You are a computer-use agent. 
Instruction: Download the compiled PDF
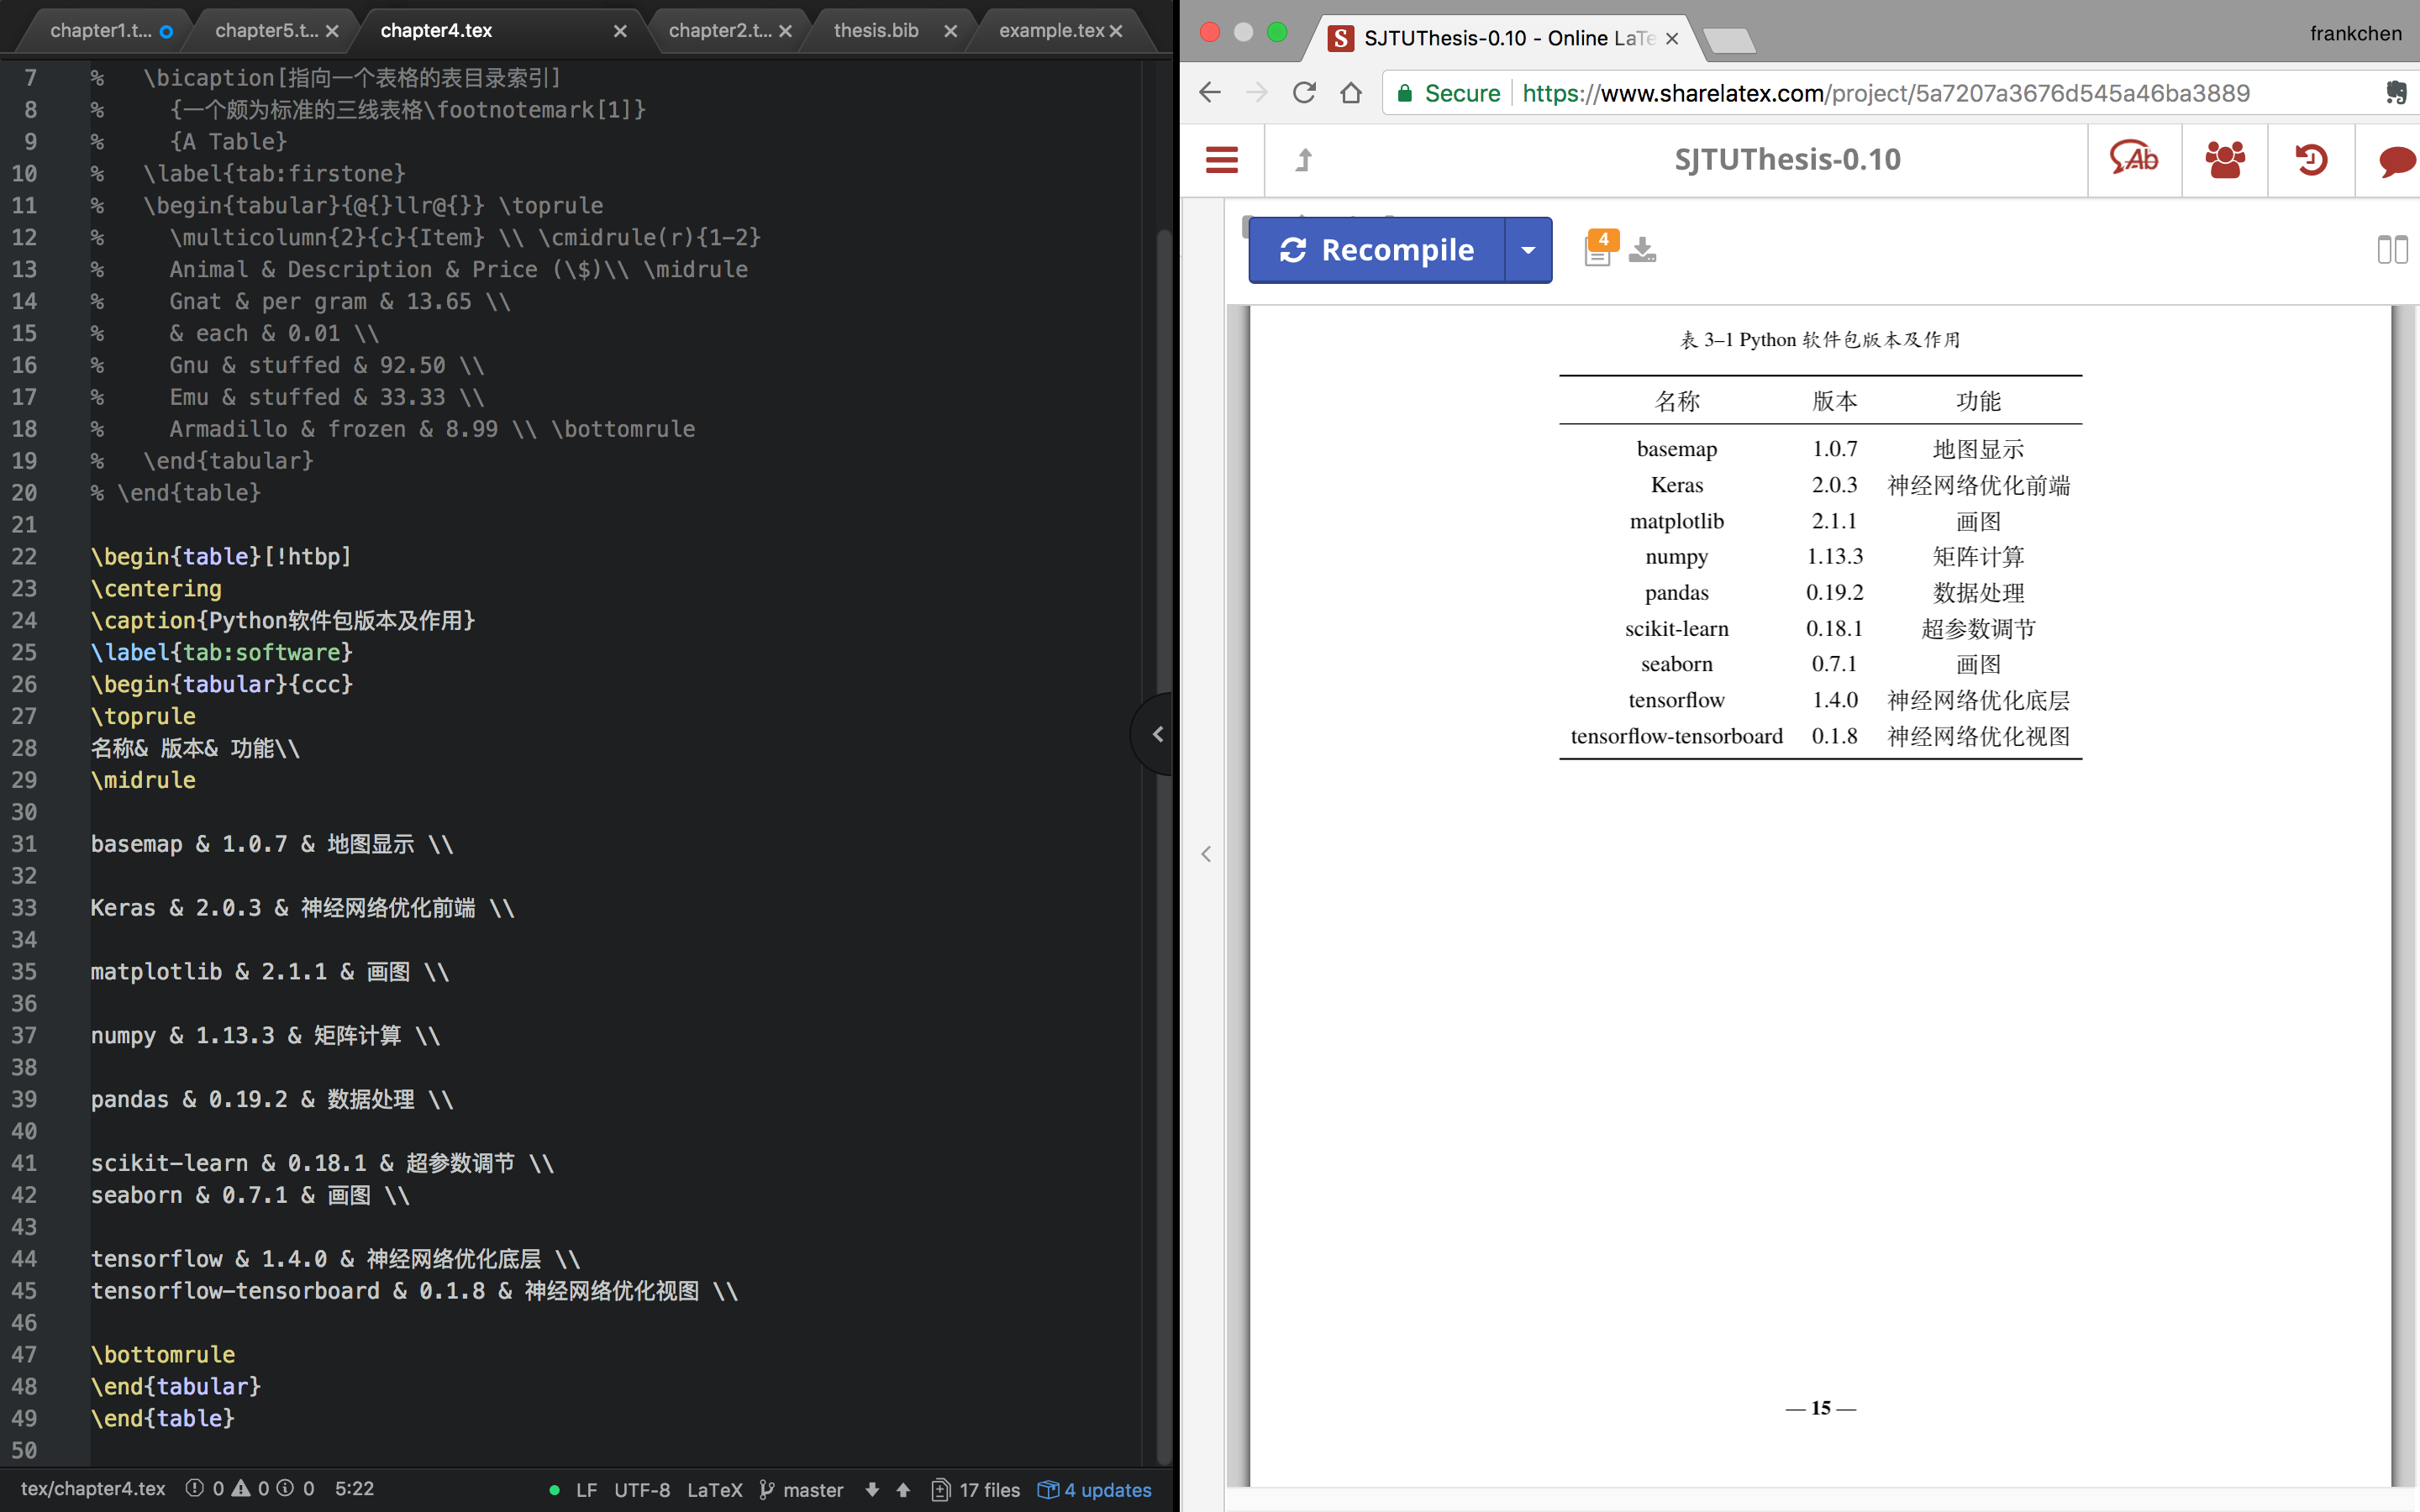1642,249
